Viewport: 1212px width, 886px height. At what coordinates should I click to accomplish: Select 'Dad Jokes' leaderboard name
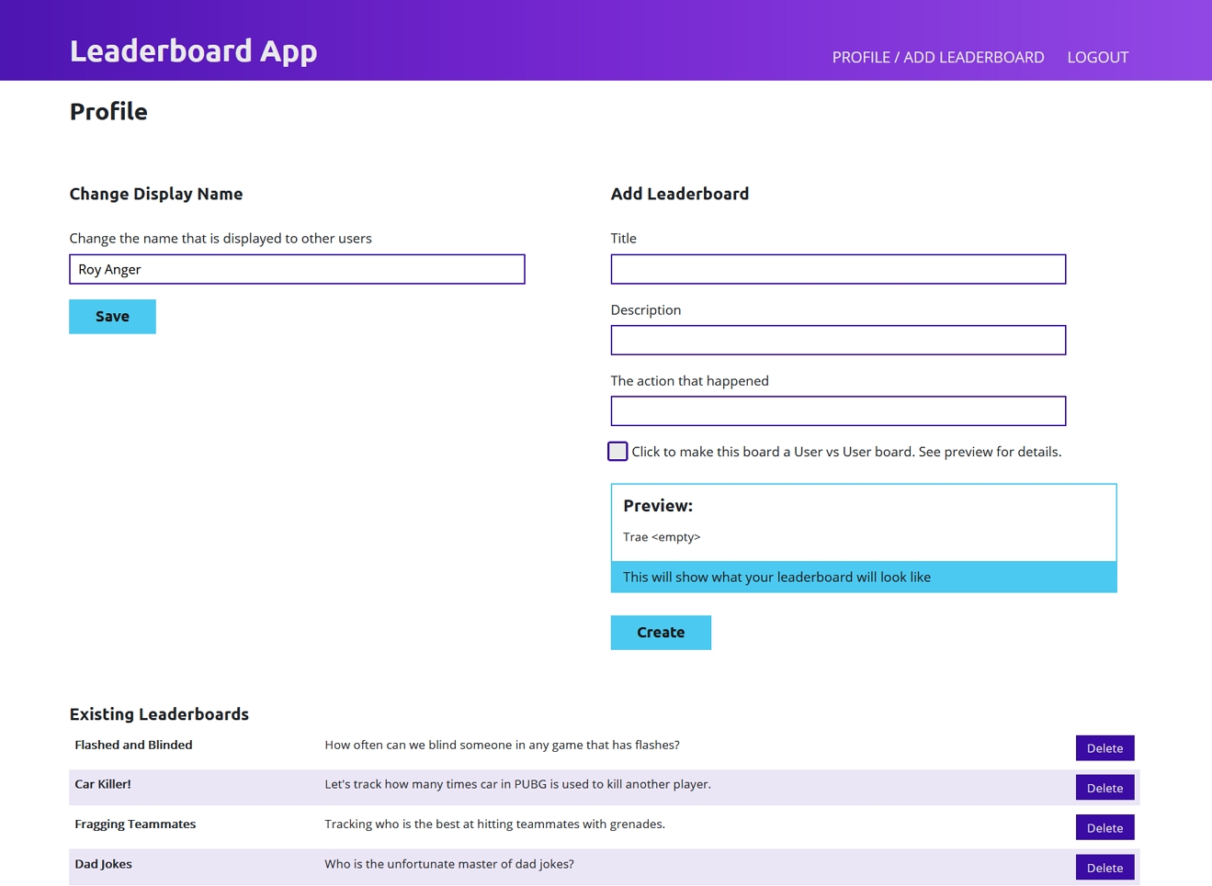coord(103,864)
